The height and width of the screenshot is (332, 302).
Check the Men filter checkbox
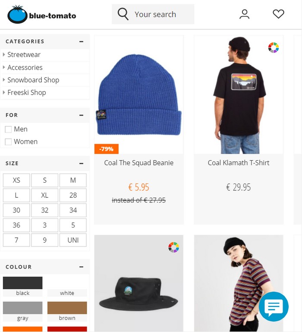(8, 129)
